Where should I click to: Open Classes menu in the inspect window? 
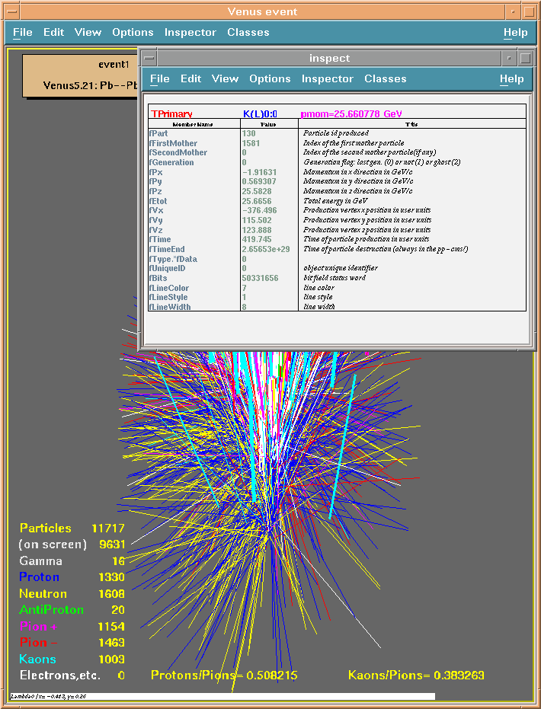pos(385,79)
